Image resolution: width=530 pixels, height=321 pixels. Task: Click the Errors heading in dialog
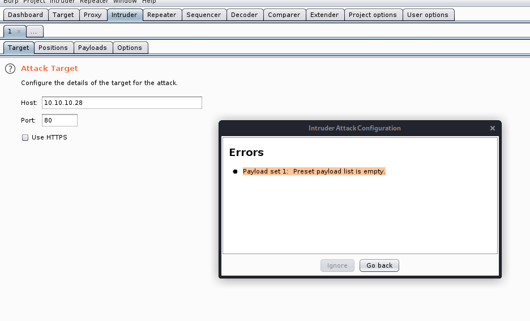[x=246, y=153]
